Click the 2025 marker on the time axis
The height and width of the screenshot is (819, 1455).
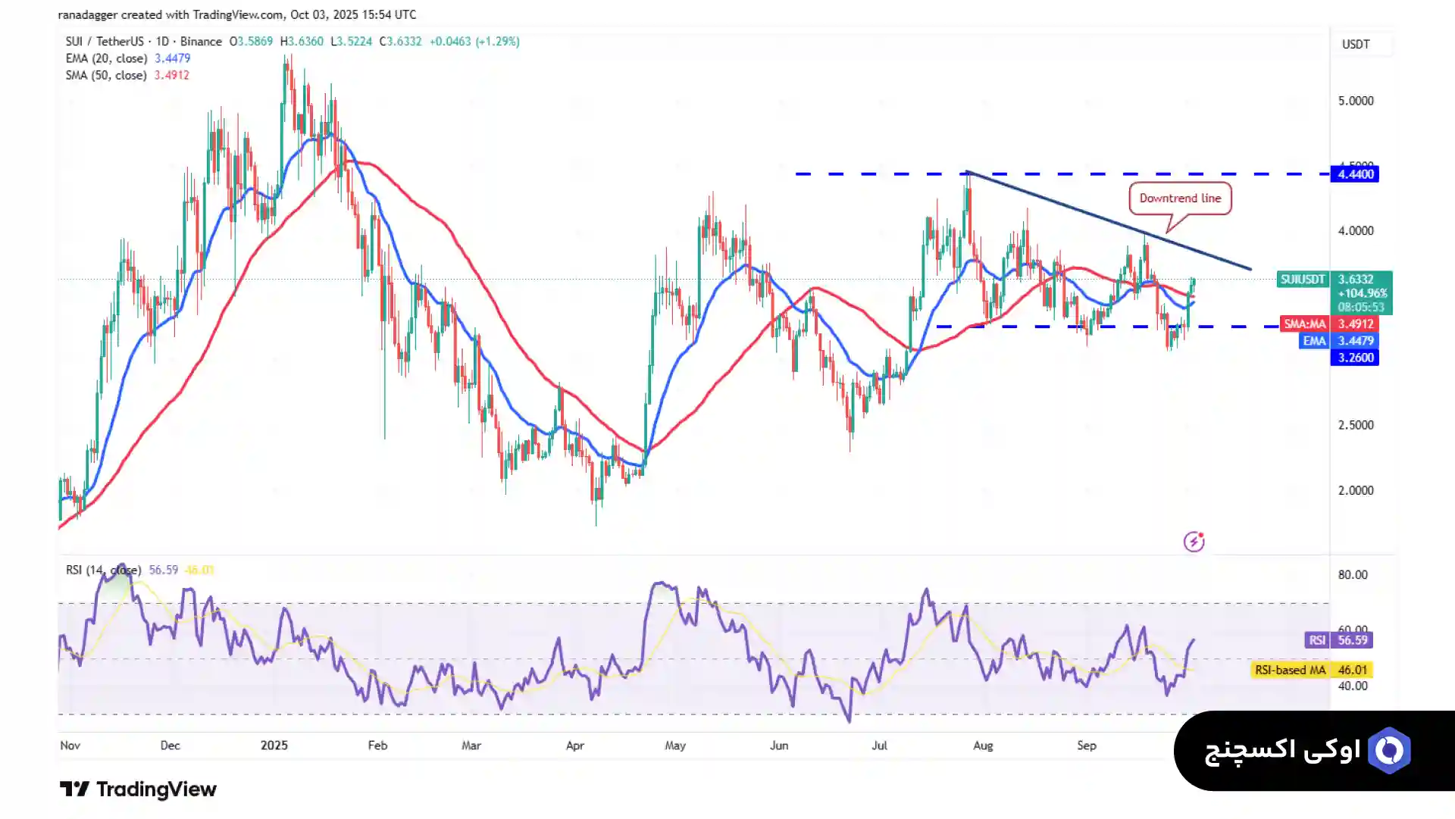coord(274,746)
